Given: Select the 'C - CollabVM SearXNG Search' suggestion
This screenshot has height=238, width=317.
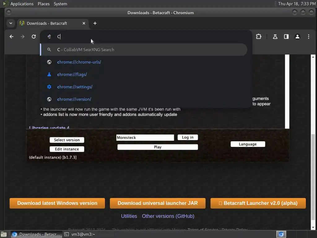Looking at the screenshot, I should 144,50.
